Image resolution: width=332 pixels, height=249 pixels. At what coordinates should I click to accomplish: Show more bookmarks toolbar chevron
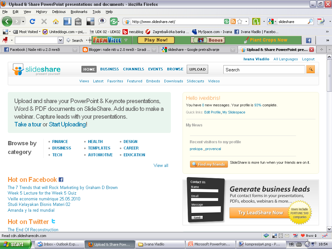coord(327,32)
